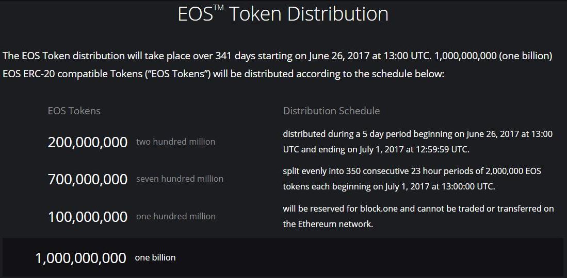
Task: Select the "Distribution Schedule" column header
Action: pos(331,111)
